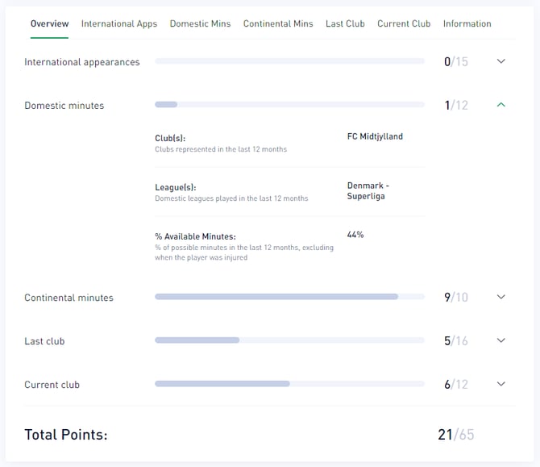Select the Continental Mins tab

pos(278,23)
